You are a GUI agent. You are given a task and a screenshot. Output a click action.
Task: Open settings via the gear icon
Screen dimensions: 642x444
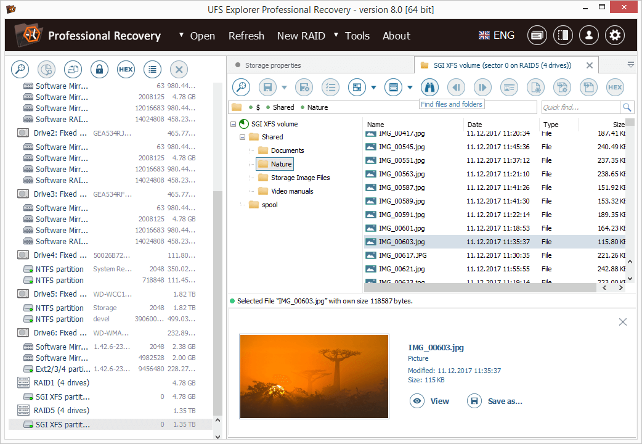(x=614, y=36)
